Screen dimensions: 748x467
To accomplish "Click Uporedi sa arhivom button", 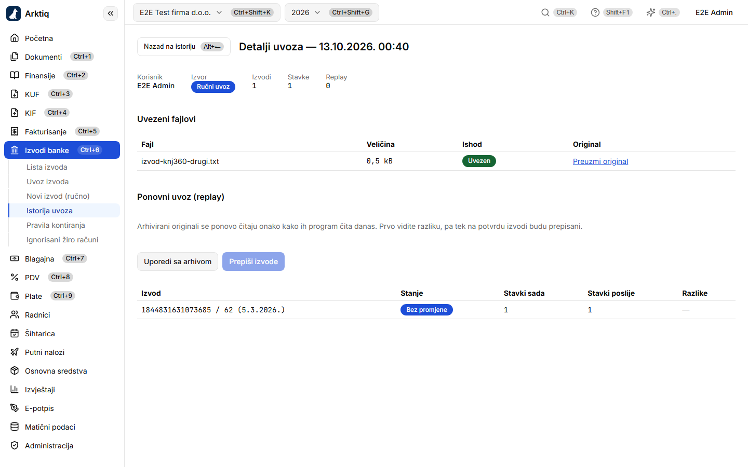I will [x=178, y=262].
